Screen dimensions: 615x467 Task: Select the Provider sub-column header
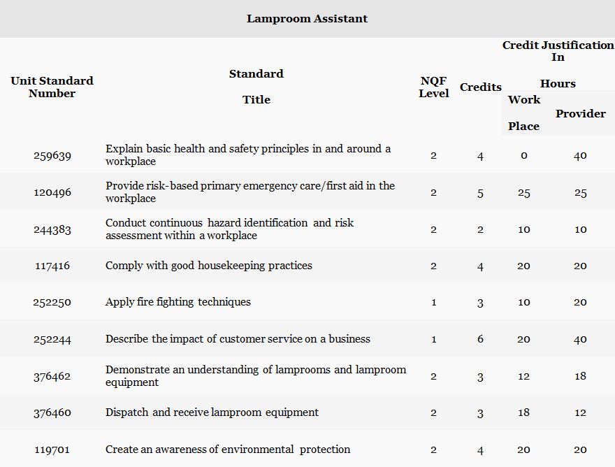[580, 113]
